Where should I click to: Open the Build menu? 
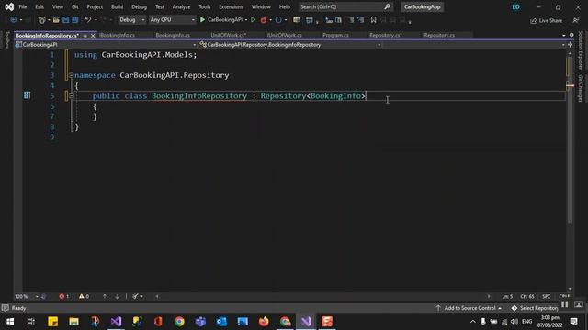[117, 6]
